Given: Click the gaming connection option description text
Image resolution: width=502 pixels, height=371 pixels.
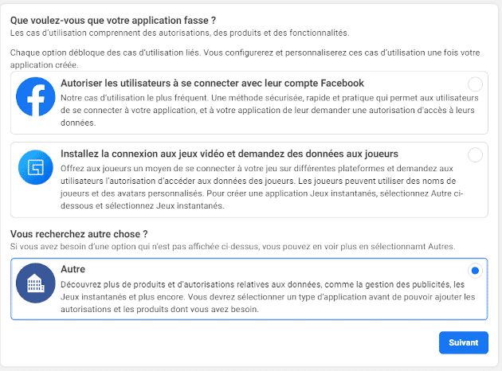Looking at the screenshot, I should 255,187.
